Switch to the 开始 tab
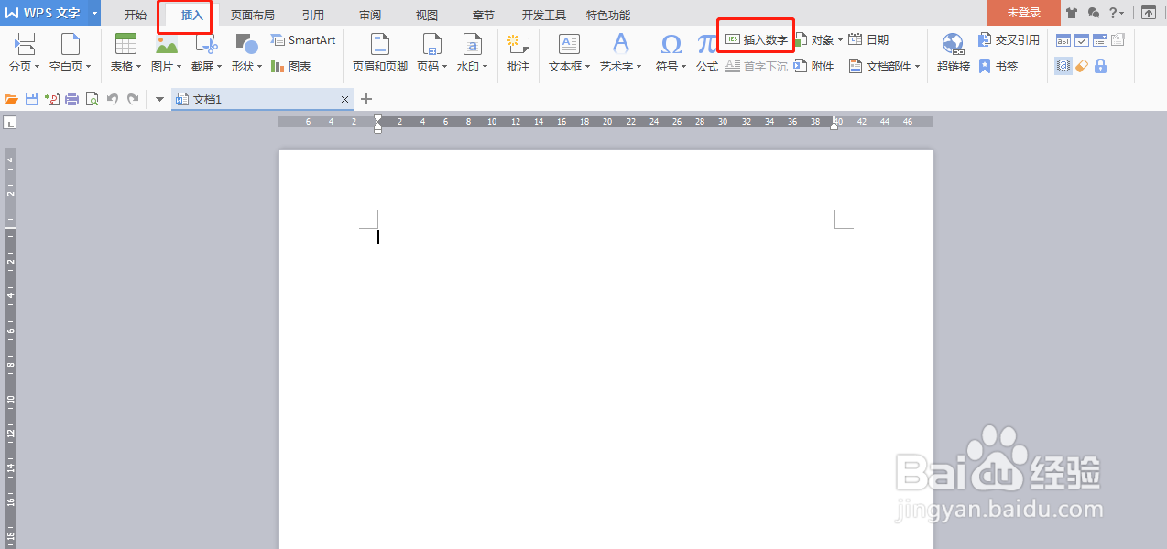 tap(136, 15)
